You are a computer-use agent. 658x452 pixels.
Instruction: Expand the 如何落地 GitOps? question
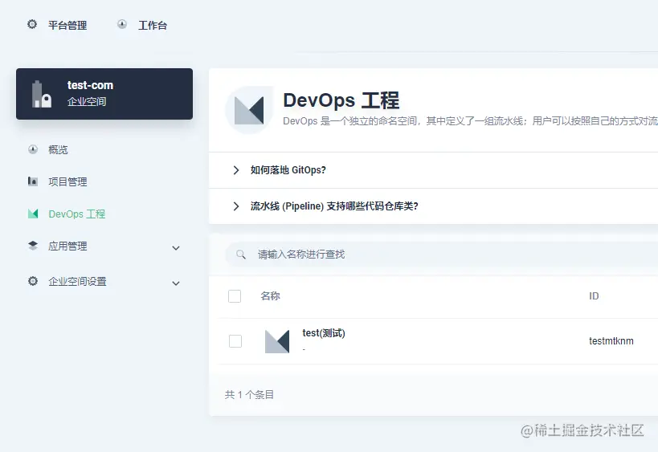(x=236, y=170)
